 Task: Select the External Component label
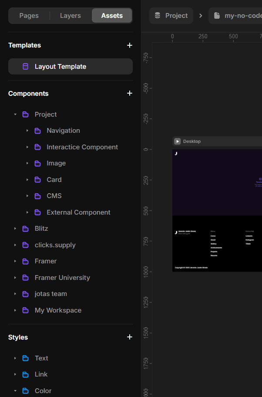point(78,212)
